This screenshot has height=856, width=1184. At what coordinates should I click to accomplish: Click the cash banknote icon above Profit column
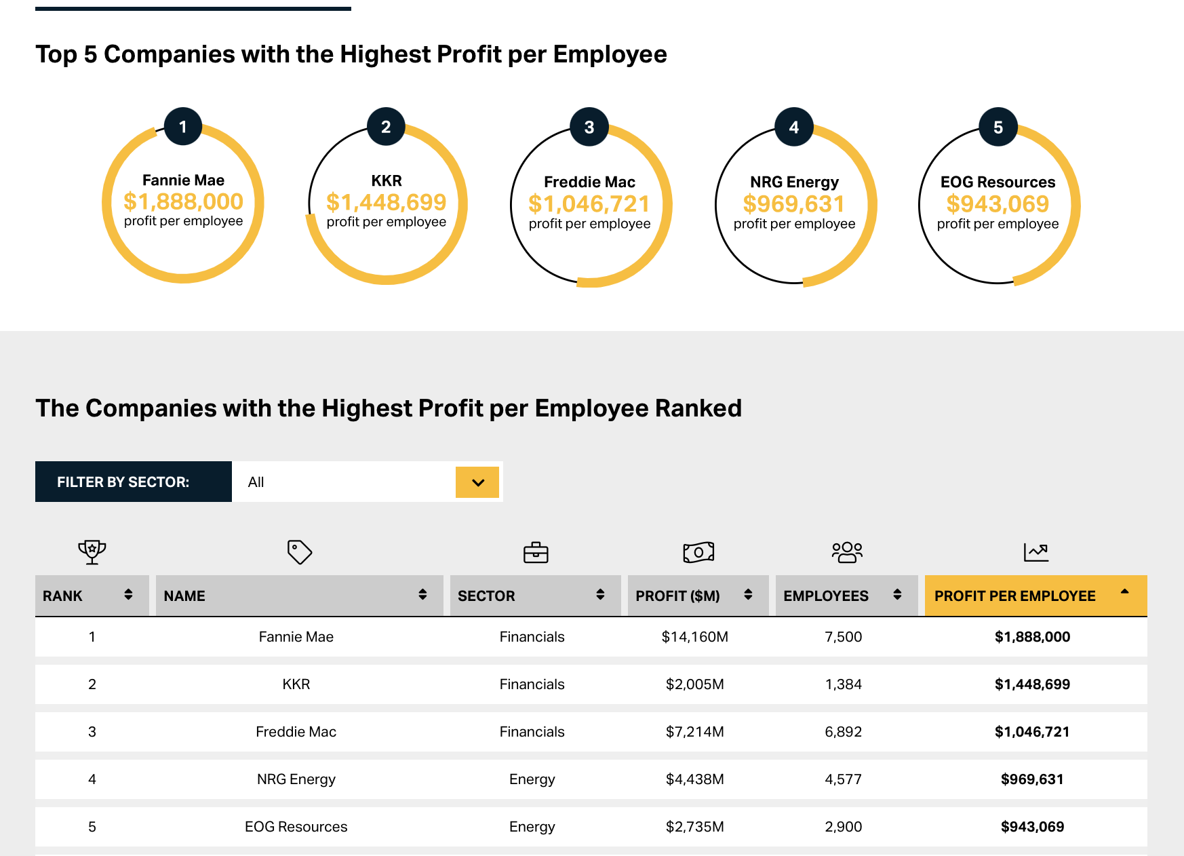pos(698,552)
